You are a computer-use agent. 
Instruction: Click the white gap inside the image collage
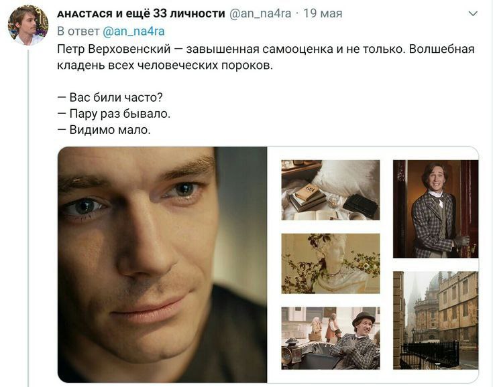386,264
